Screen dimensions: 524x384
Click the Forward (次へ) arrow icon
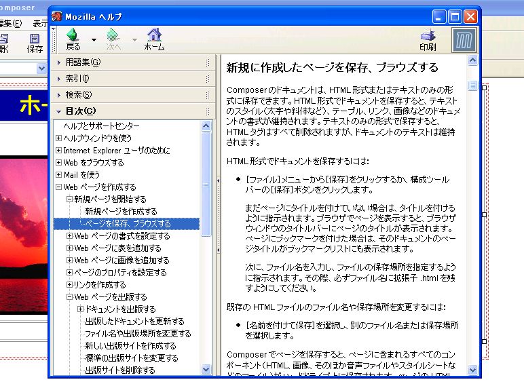coord(113,35)
